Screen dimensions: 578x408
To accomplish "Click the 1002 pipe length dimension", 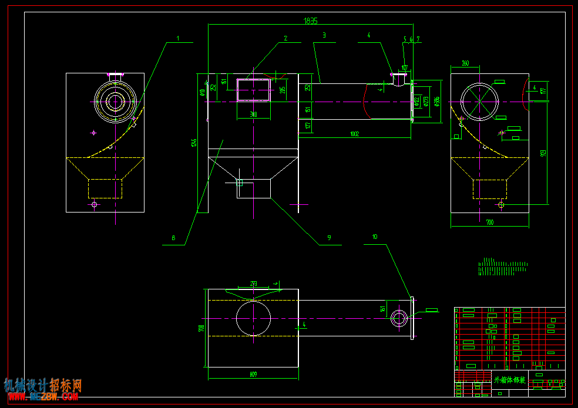I will tap(355, 134).
